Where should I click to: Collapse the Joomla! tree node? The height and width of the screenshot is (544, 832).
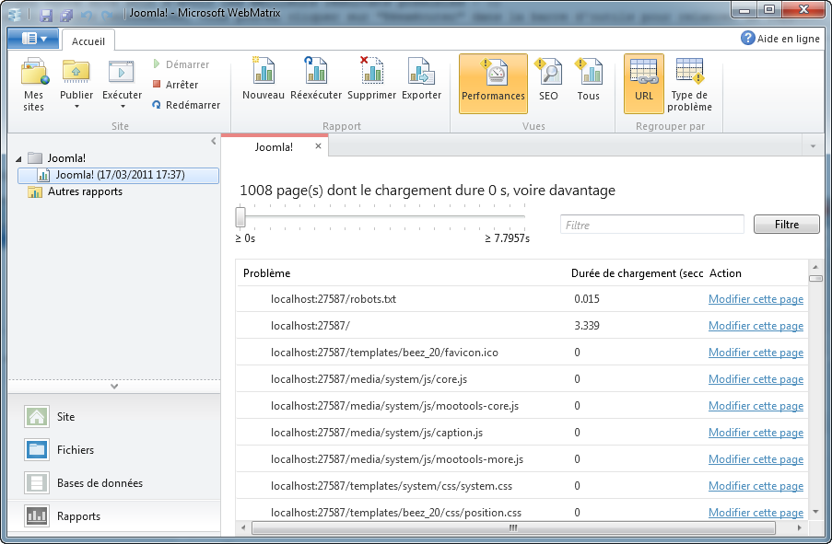click(20, 158)
